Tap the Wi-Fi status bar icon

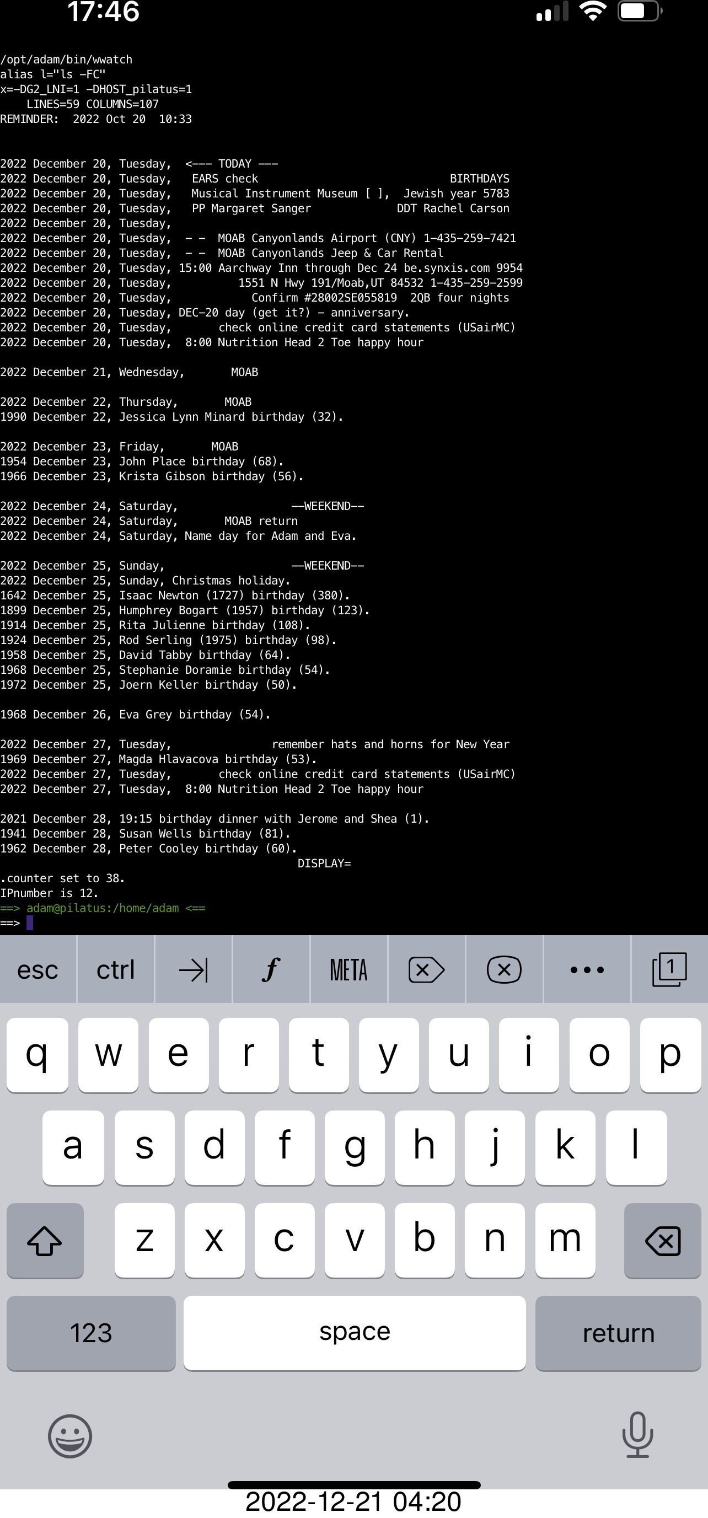point(592,11)
